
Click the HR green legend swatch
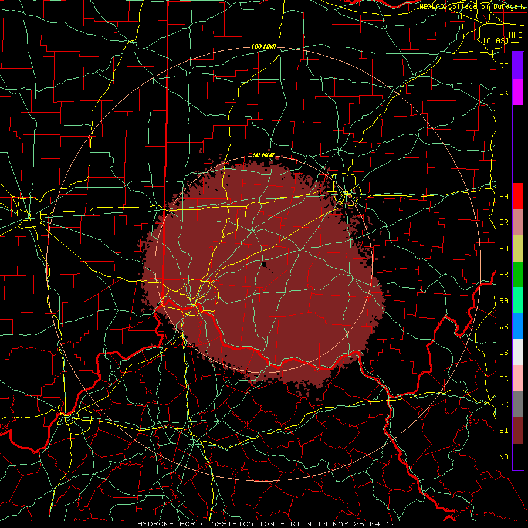(518, 275)
